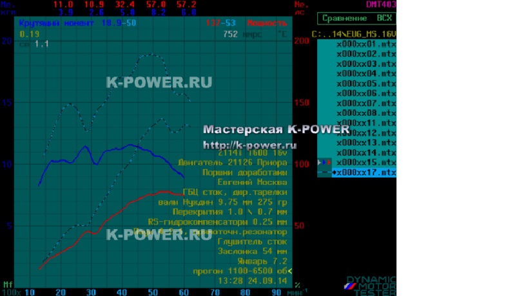528x296 pixels.
Task: Click the Сравнение ВСХ header box
Action: pos(357,18)
